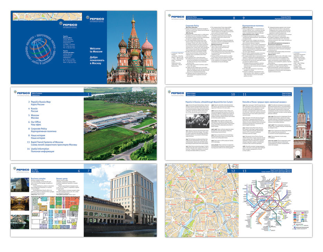The height and width of the screenshot is (252, 323).
Task: Click the 'Корпоративная политика' column heading on page 9
Action: pyautogui.click(x=253, y=26)
